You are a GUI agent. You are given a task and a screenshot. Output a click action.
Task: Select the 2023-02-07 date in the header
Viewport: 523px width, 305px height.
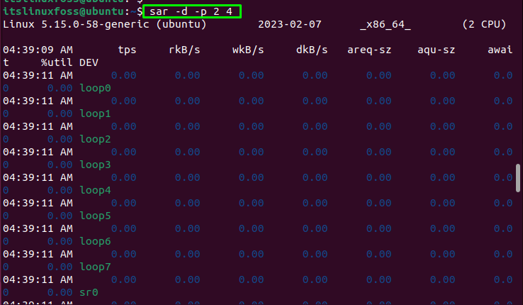point(290,24)
